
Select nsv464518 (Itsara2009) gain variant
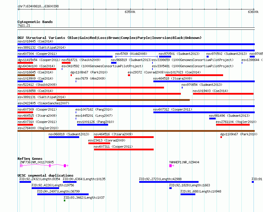pos(204,81)
